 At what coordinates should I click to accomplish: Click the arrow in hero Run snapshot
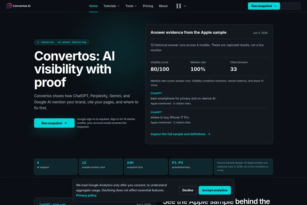[x=66, y=123]
